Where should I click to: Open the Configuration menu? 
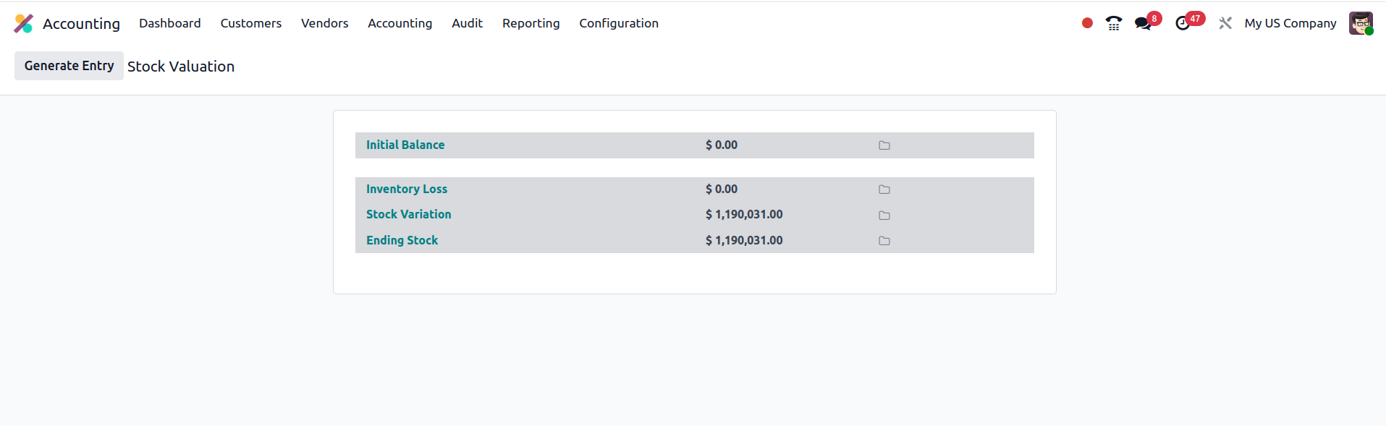618,23
